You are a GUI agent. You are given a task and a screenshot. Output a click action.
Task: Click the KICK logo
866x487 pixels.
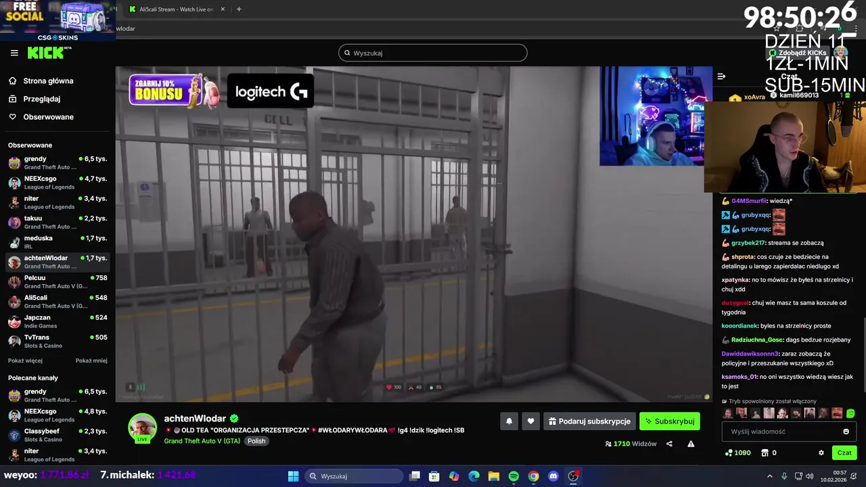(49, 53)
